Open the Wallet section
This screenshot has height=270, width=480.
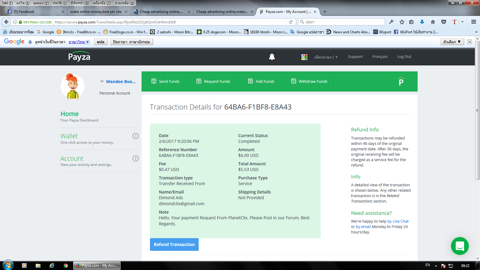click(x=69, y=136)
